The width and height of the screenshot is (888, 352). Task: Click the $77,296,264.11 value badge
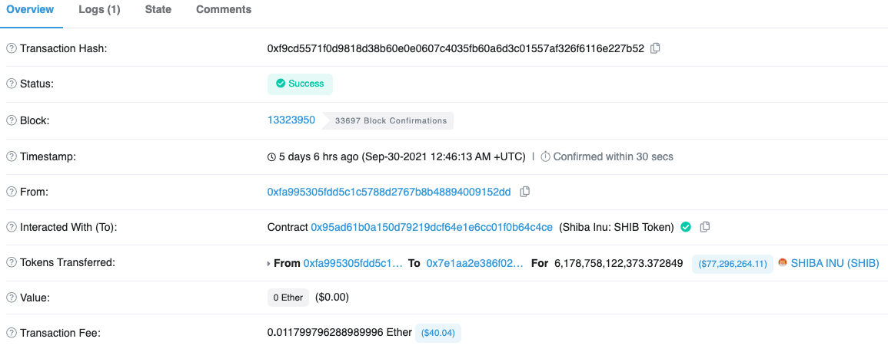[733, 264]
